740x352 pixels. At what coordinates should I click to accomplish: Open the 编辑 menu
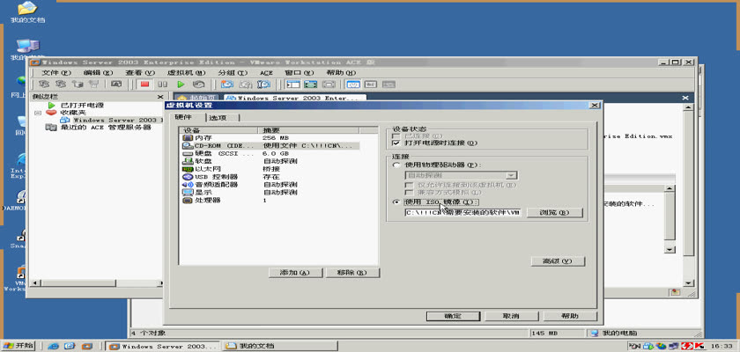(x=98, y=72)
